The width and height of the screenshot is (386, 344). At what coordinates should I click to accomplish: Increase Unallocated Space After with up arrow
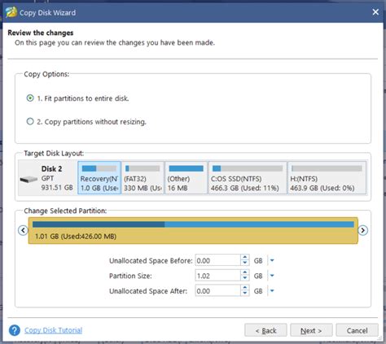244,288
